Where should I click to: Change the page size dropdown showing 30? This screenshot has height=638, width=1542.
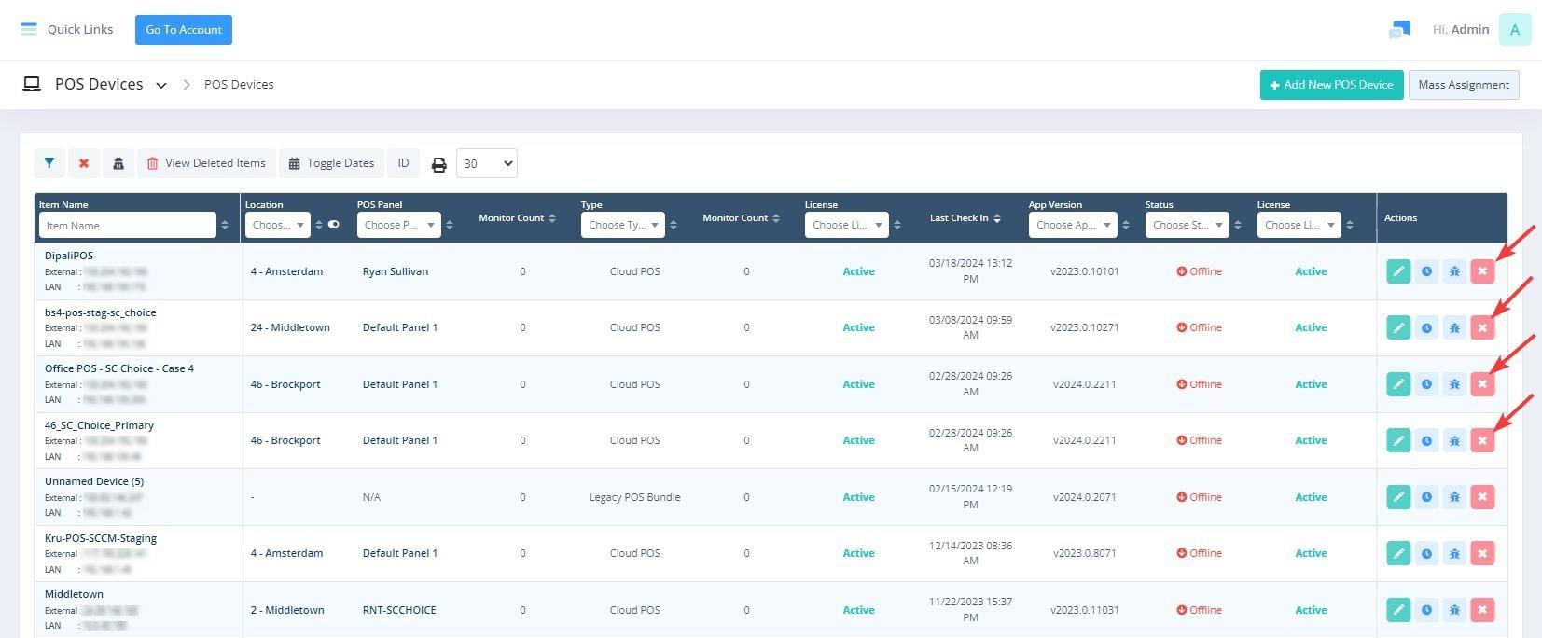[486, 163]
